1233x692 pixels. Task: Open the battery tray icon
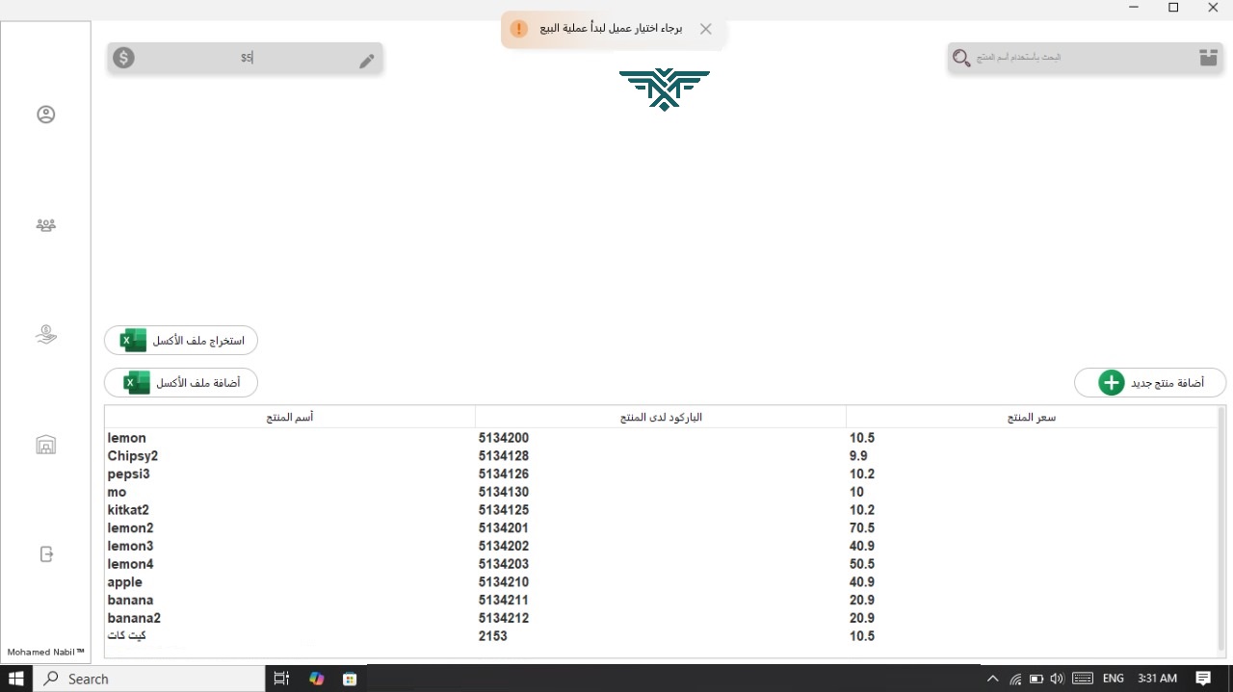tap(1037, 679)
